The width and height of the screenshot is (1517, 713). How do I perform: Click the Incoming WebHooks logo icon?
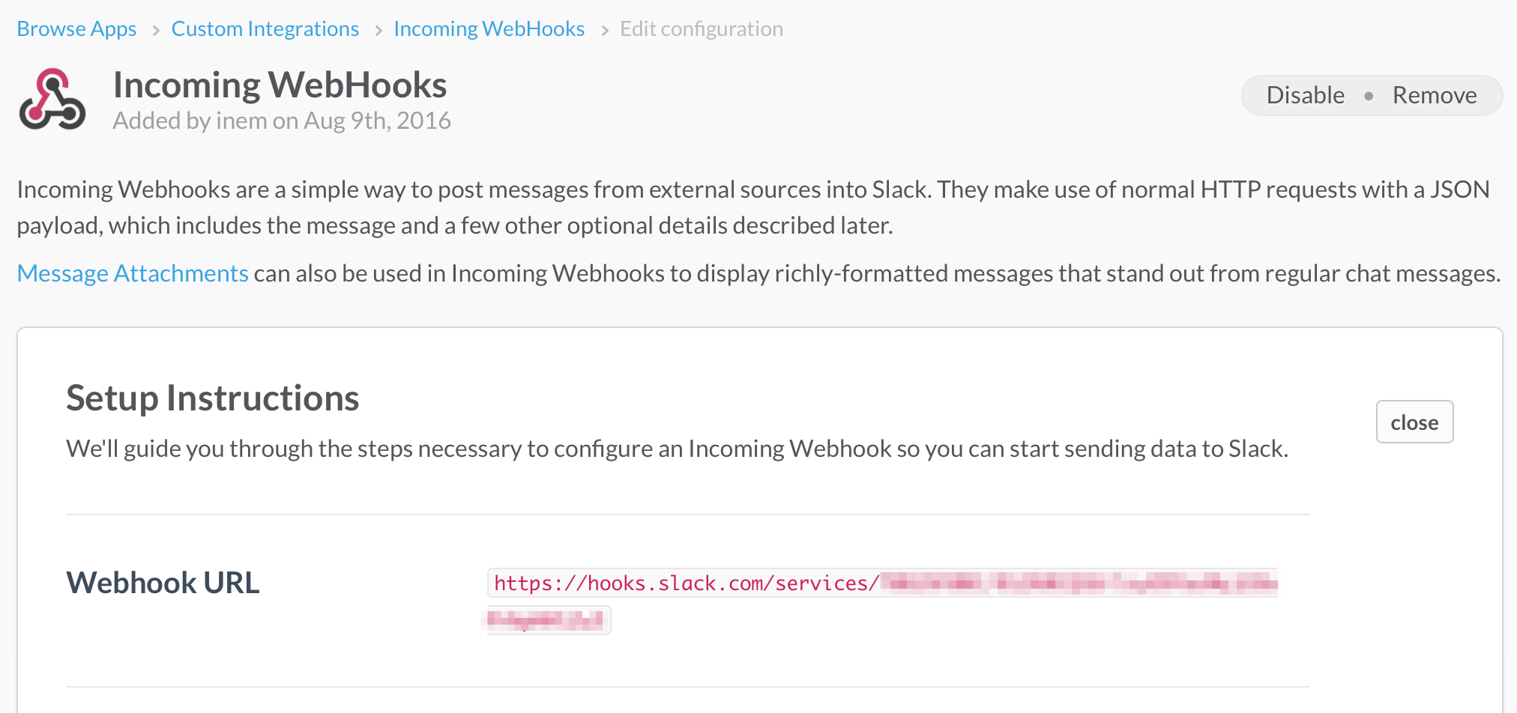(52, 99)
